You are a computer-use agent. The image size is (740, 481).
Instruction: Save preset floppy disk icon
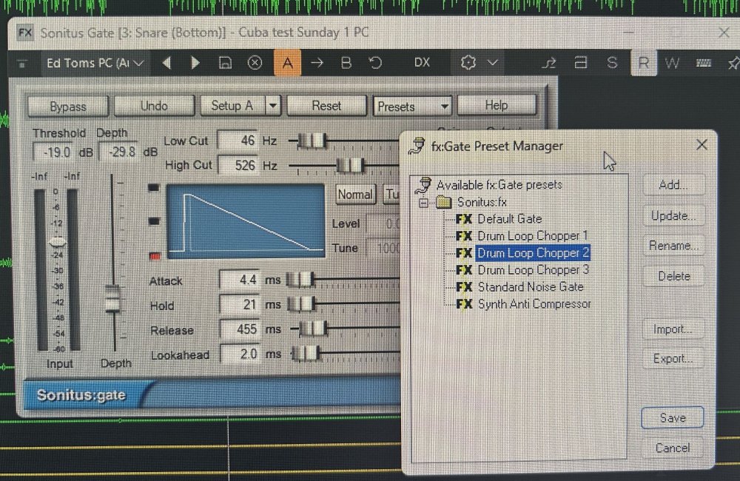click(225, 63)
